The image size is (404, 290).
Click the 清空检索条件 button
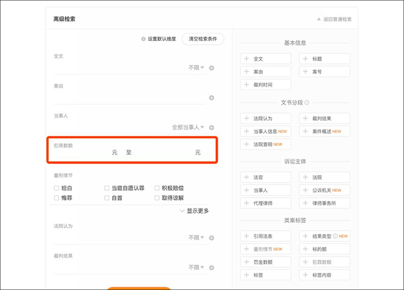pyautogui.click(x=203, y=39)
